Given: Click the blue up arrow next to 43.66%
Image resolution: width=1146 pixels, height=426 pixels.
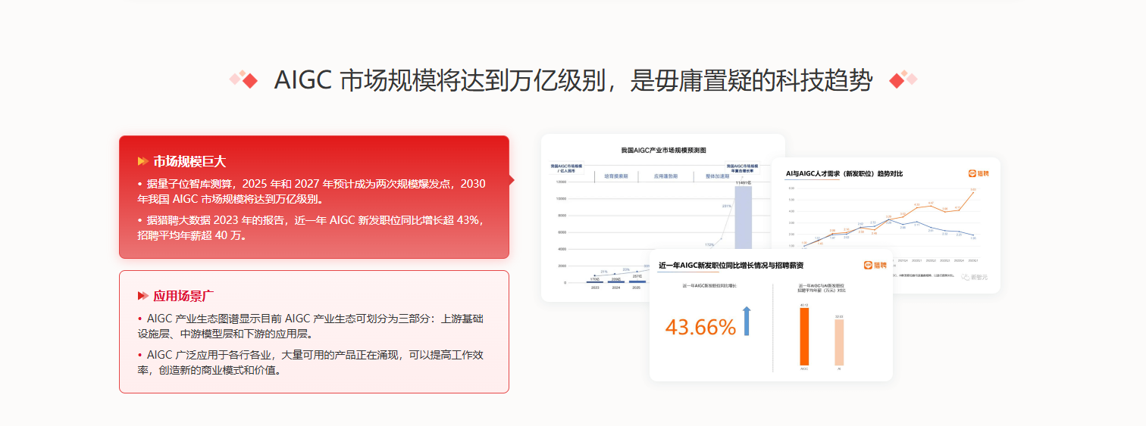Looking at the screenshot, I should pos(747,321).
